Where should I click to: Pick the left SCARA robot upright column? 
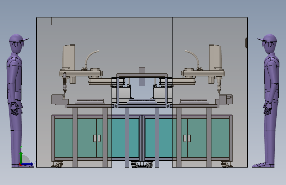(69, 57)
